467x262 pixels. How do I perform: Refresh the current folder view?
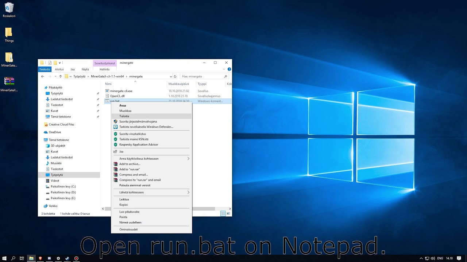(175, 76)
